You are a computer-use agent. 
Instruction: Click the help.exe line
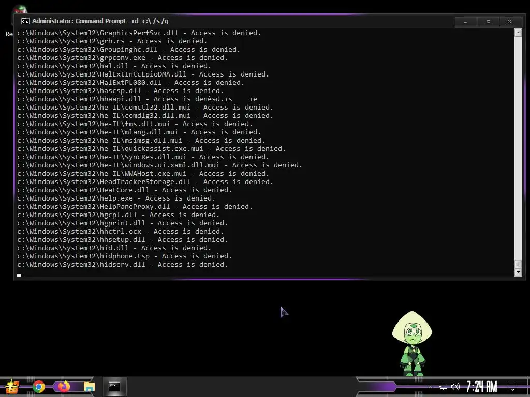(116, 198)
